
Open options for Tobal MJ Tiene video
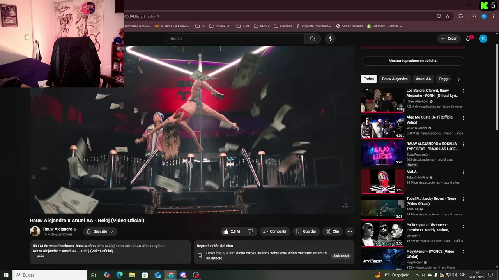(463, 199)
